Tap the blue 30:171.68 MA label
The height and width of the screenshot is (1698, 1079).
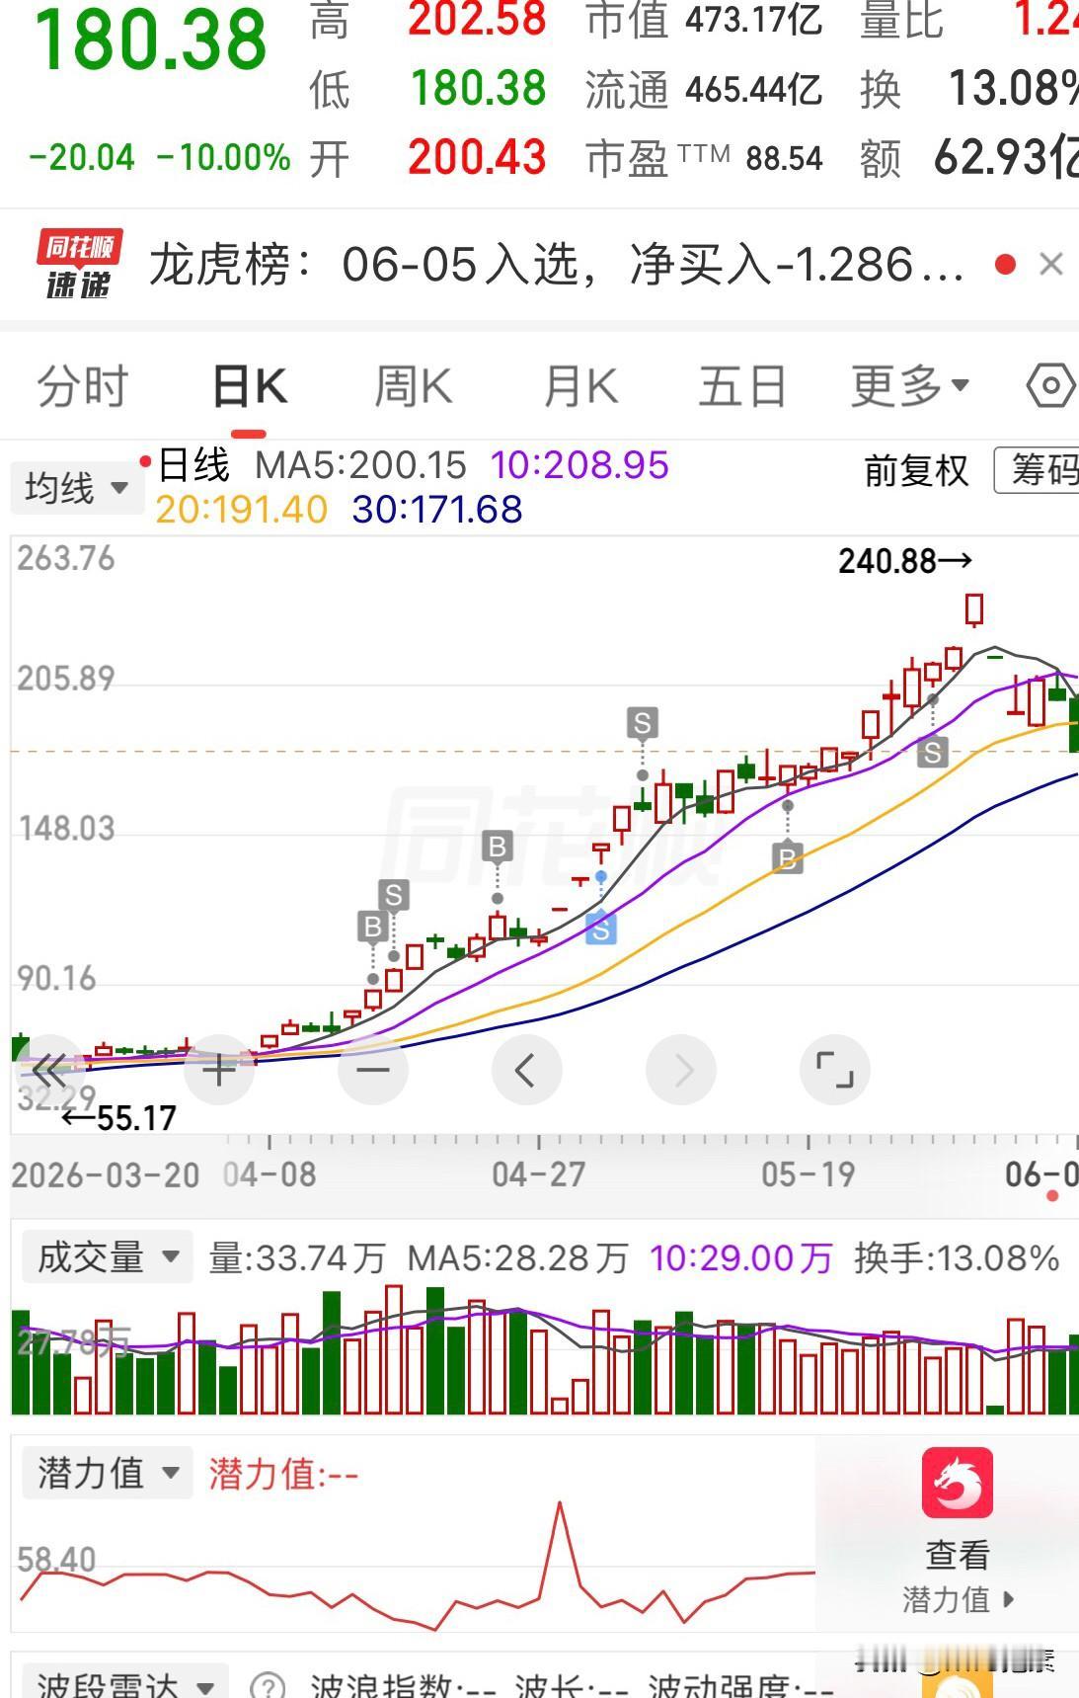[x=437, y=510]
